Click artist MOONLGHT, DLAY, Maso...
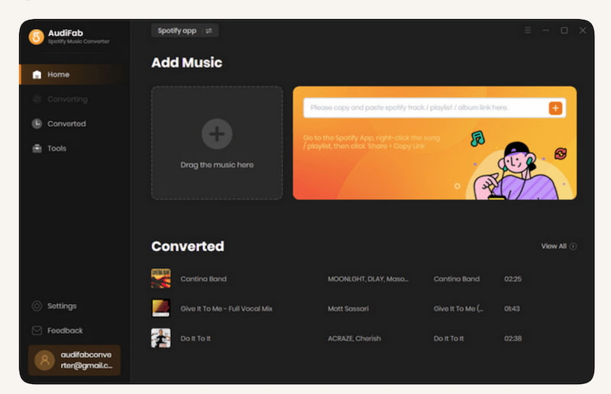 click(x=368, y=279)
